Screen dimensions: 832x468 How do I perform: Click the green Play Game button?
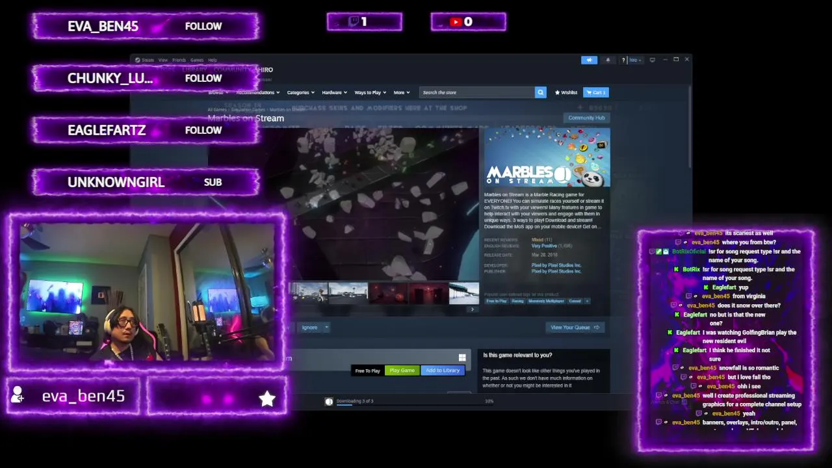402,370
